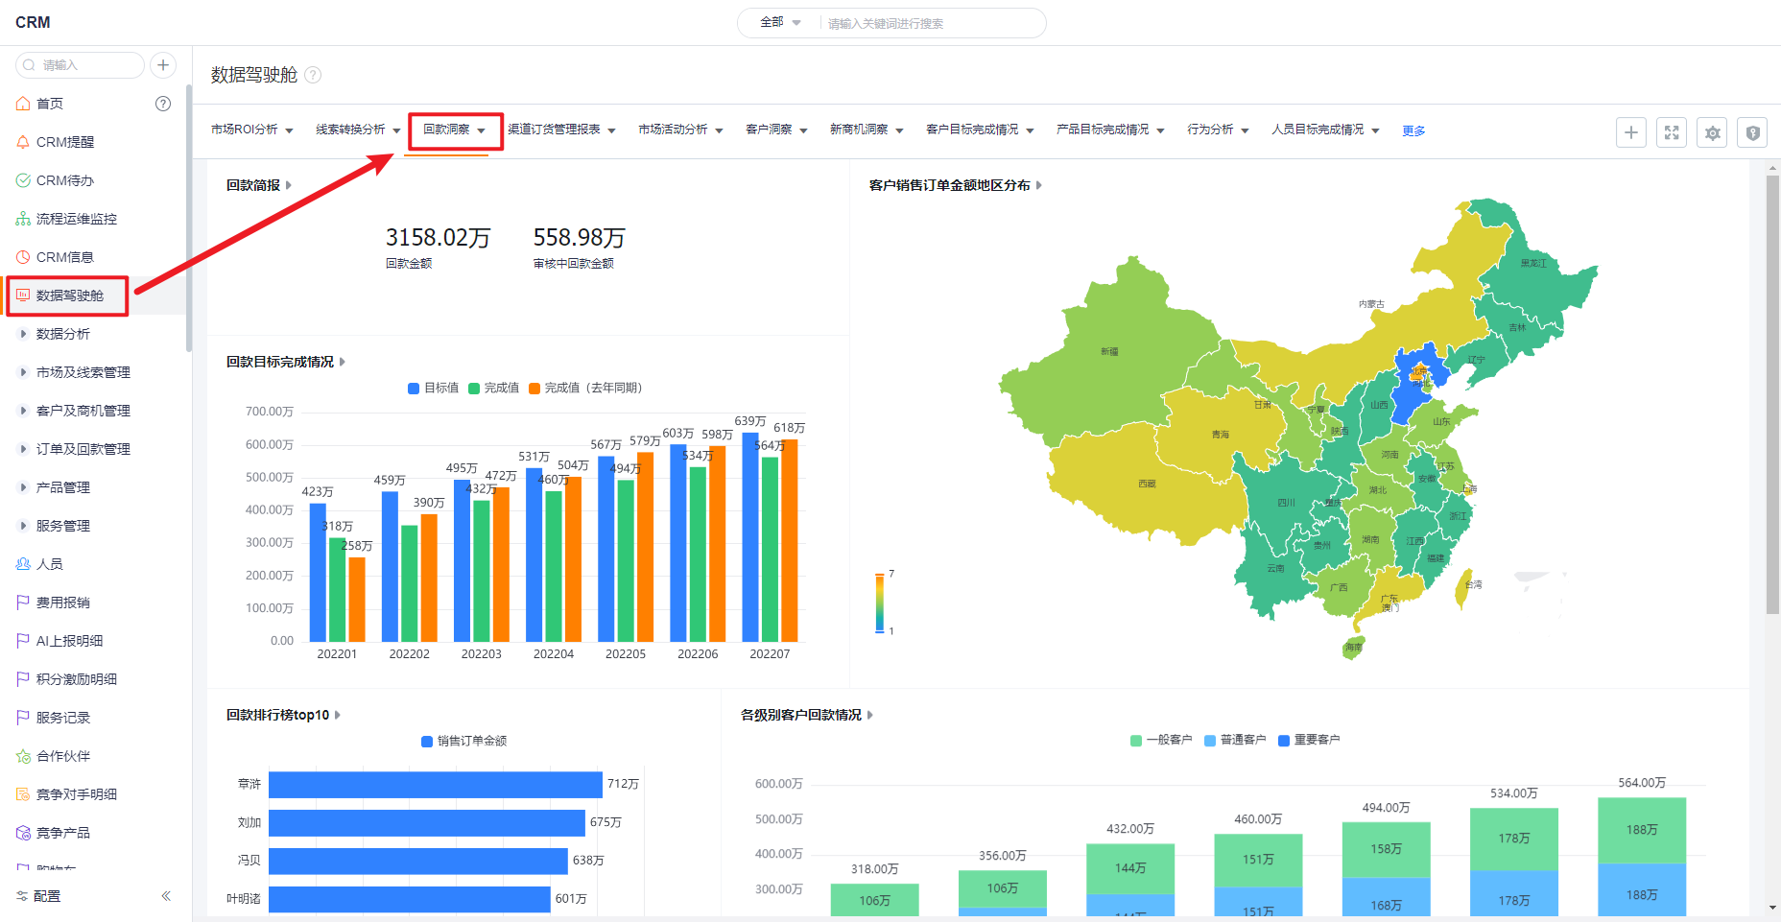Image resolution: width=1781 pixels, height=922 pixels.
Task: Open the 全部 search scope dropdown
Action: (x=780, y=22)
